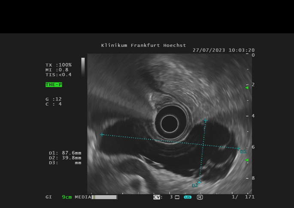Click the G :12 gain setting
The width and height of the screenshot is (294, 208).
coord(54,99)
